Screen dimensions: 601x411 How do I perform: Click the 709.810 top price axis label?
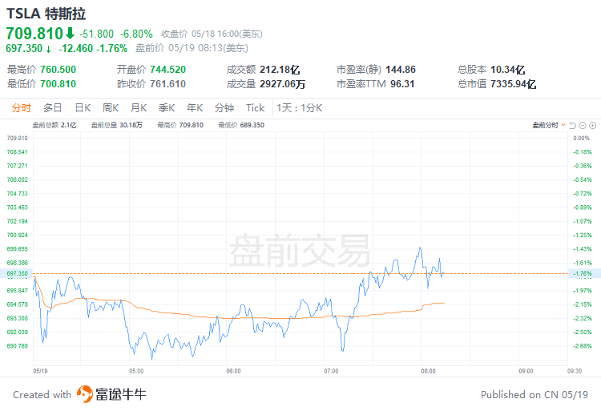coord(18,138)
